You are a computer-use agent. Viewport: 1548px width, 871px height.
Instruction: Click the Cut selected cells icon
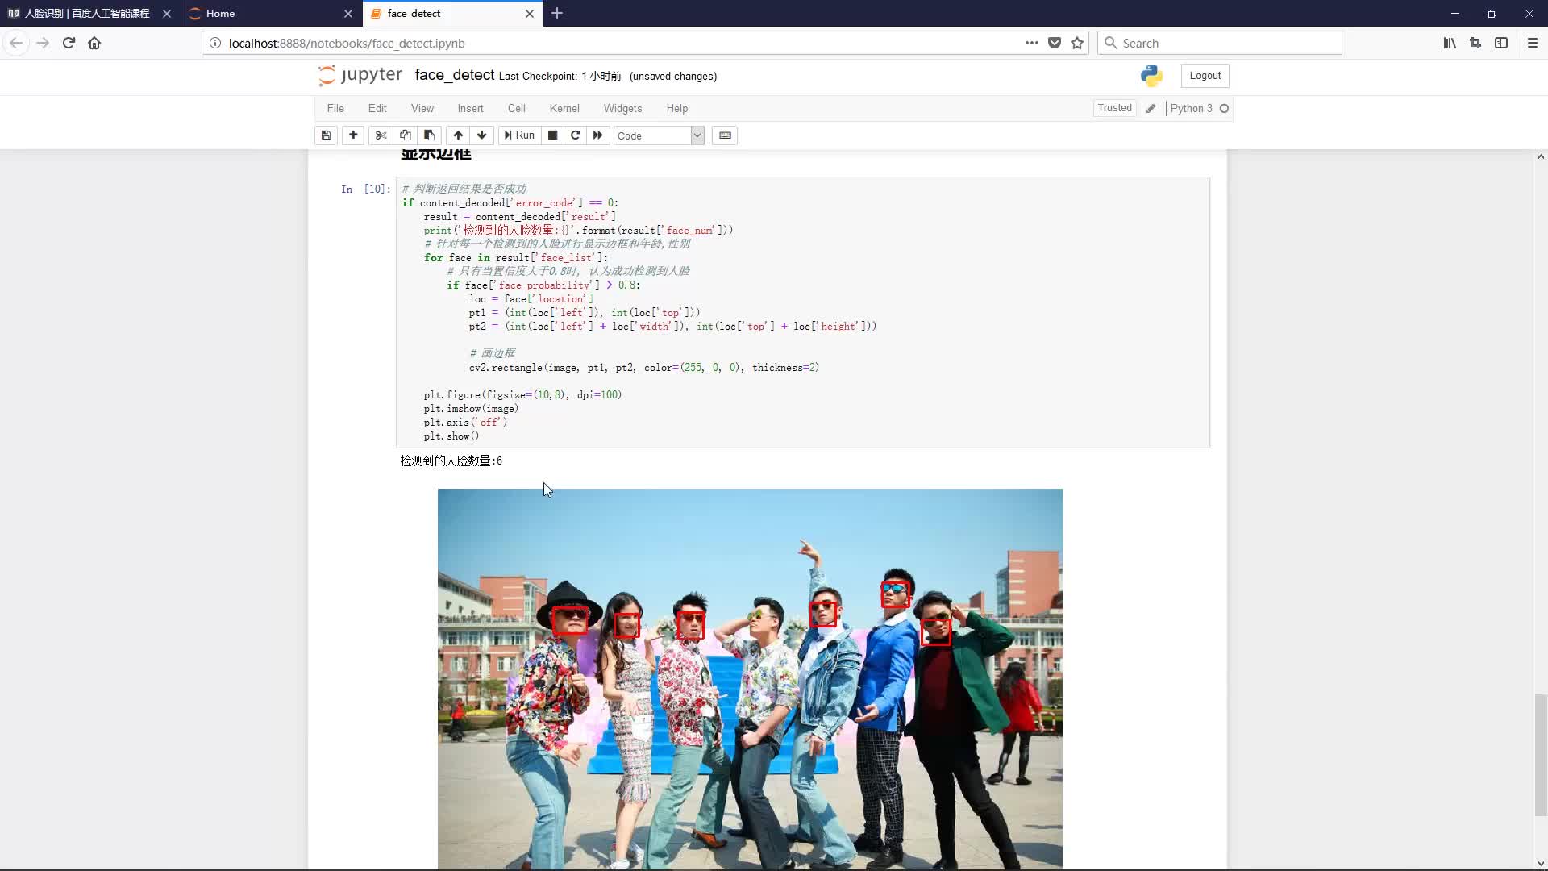click(381, 135)
